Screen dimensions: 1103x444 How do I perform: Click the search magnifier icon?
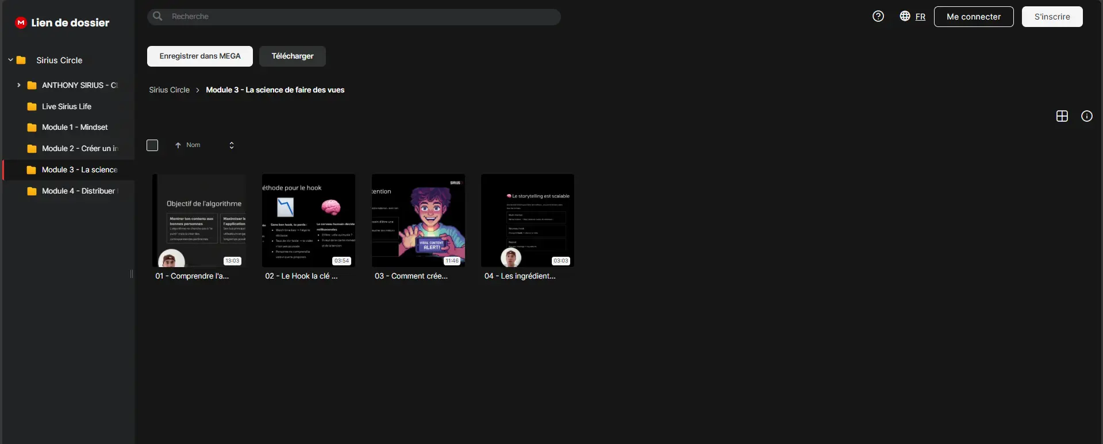coord(157,16)
